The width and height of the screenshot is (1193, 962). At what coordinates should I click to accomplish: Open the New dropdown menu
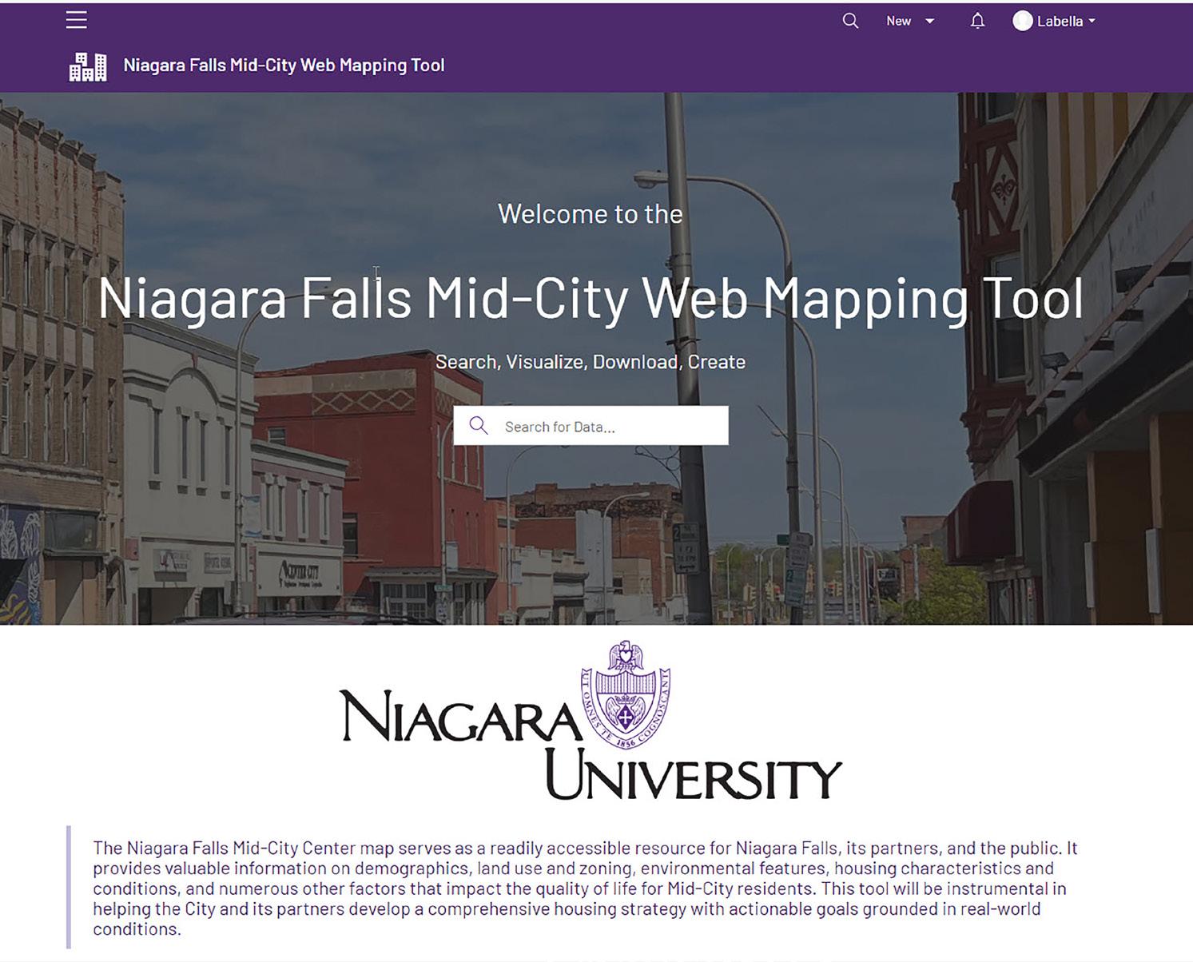coord(910,22)
